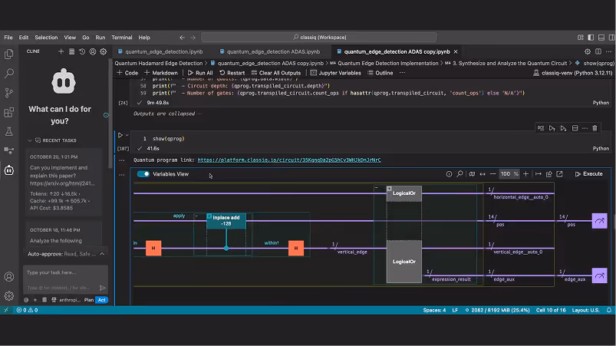Open Cline settings gear icon
The image size is (616, 346).
click(103, 51)
